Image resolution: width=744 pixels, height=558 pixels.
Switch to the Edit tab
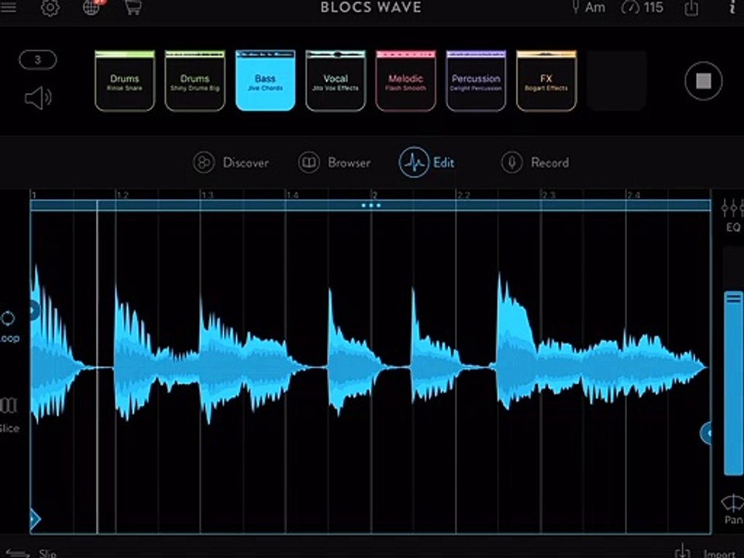coord(426,162)
